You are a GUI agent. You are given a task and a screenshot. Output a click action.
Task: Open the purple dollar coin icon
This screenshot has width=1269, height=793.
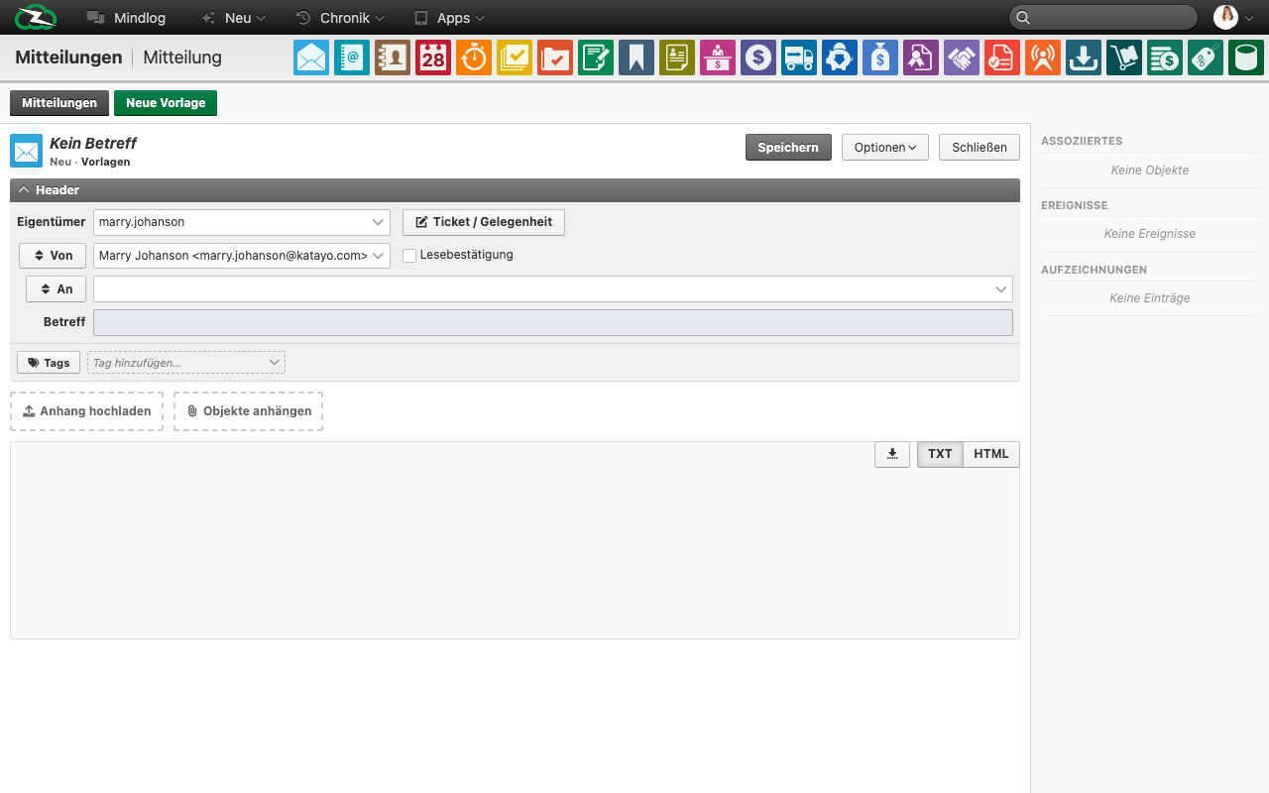click(758, 57)
